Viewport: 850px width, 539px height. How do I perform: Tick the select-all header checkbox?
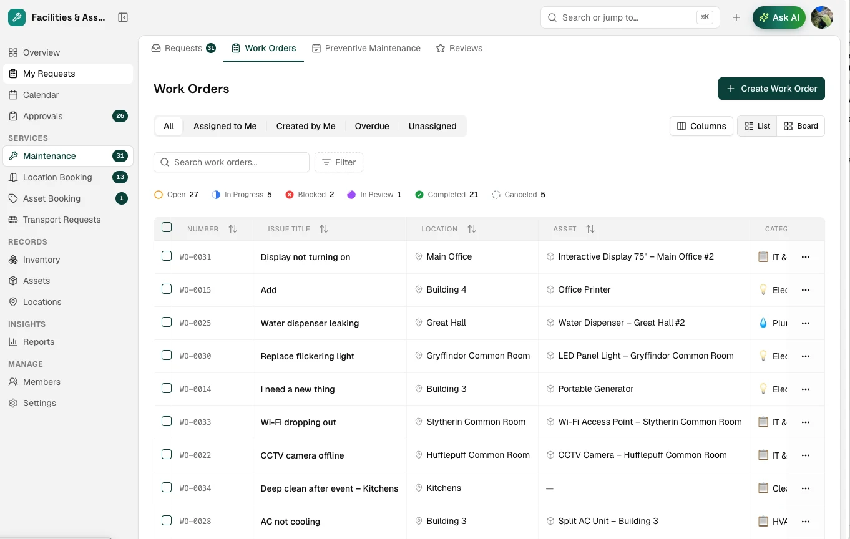point(167,227)
